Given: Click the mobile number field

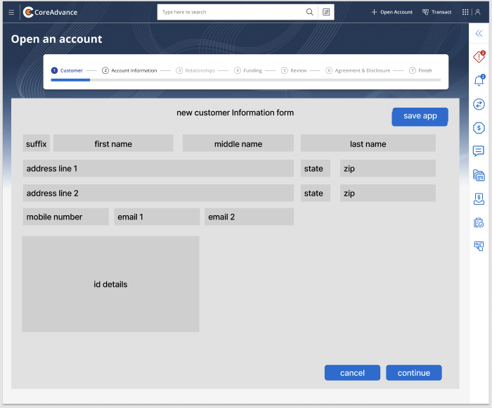Looking at the screenshot, I should pyautogui.click(x=66, y=217).
